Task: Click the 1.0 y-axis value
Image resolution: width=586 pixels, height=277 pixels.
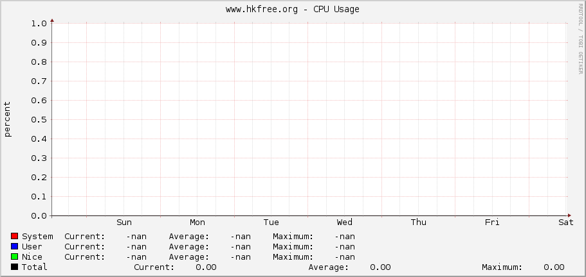Action: [x=39, y=24]
